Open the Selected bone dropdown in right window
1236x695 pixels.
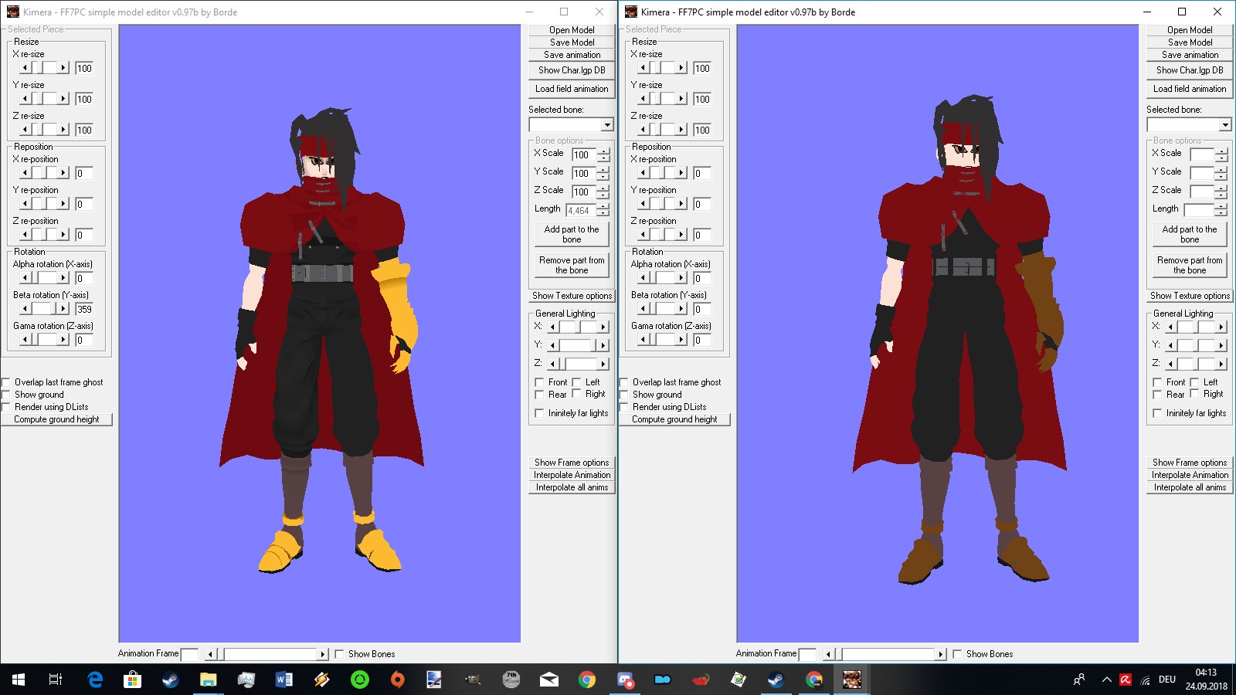click(x=1225, y=125)
